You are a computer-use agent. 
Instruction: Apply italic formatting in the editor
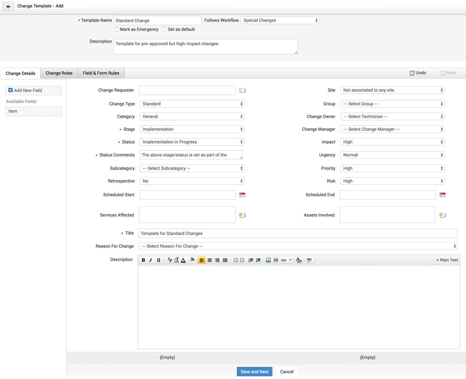click(x=151, y=260)
